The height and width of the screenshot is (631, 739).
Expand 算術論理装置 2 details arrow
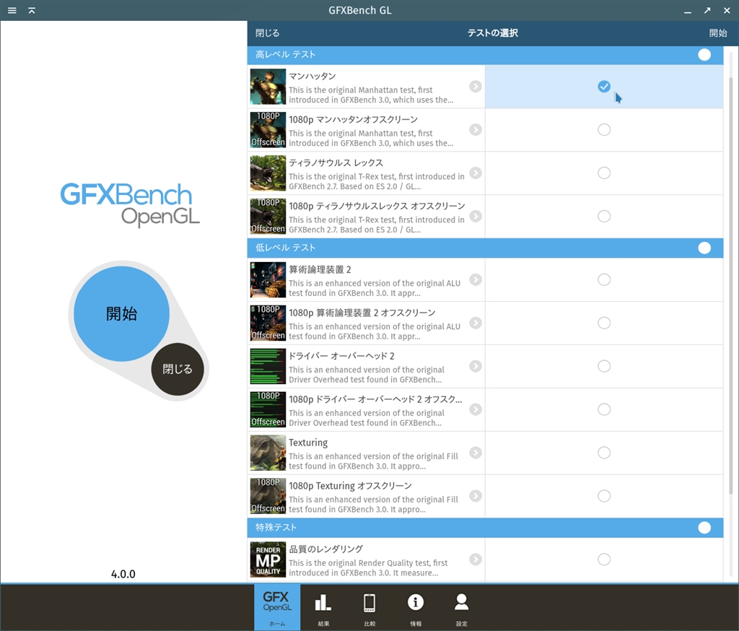[476, 279]
